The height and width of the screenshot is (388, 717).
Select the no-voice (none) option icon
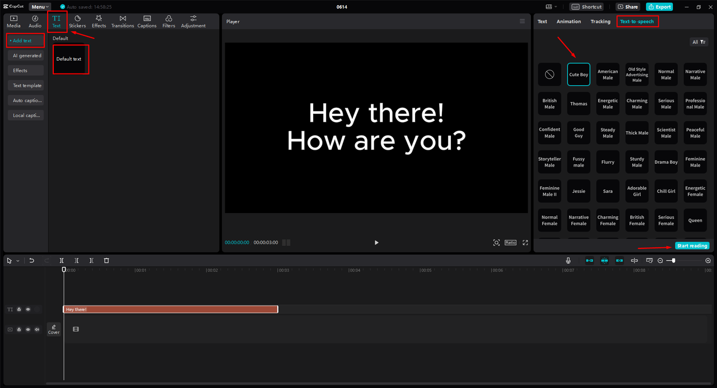[550, 75]
